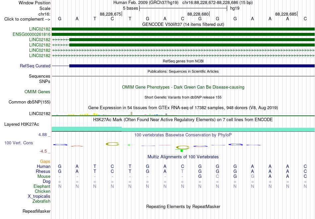The image size is (315, 219).
Task: Open the OMIM Genes track label
Action: coord(37,92)
